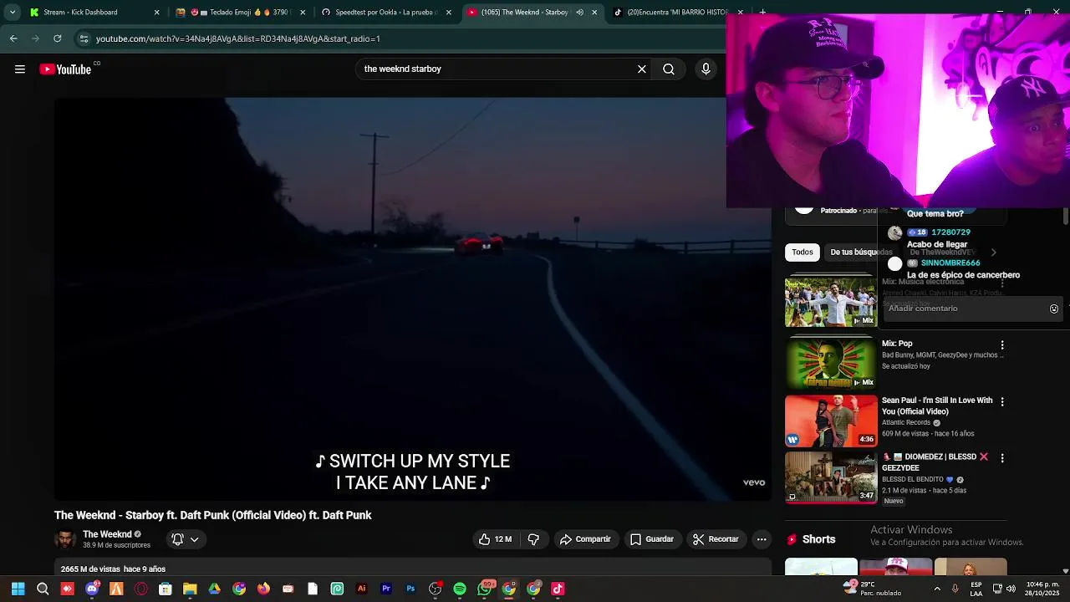Go to the YouTube home logo
The width and height of the screenshot is (1070, 602).
(x=66, y=69)
